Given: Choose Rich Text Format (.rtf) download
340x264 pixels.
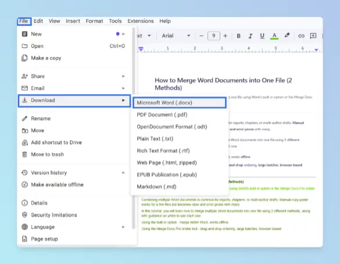Looking at the screenshot, I should (x=180, y=151).
